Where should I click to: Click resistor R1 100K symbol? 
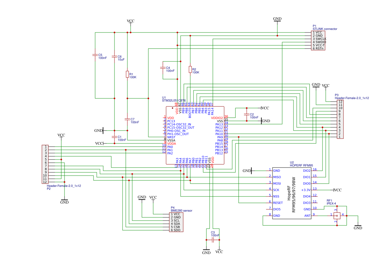[x=127, y=75]
